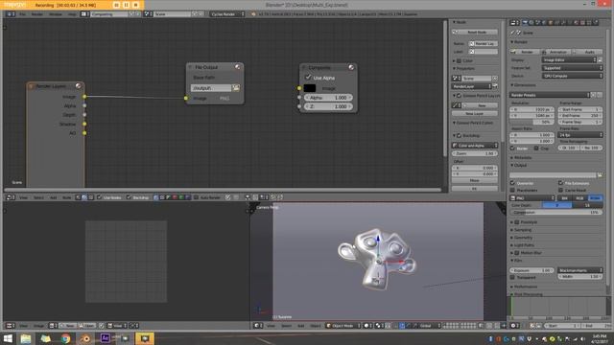Open the Render Presets dropdown
Viewport: 614px width, 345px height.
point(550,95)
